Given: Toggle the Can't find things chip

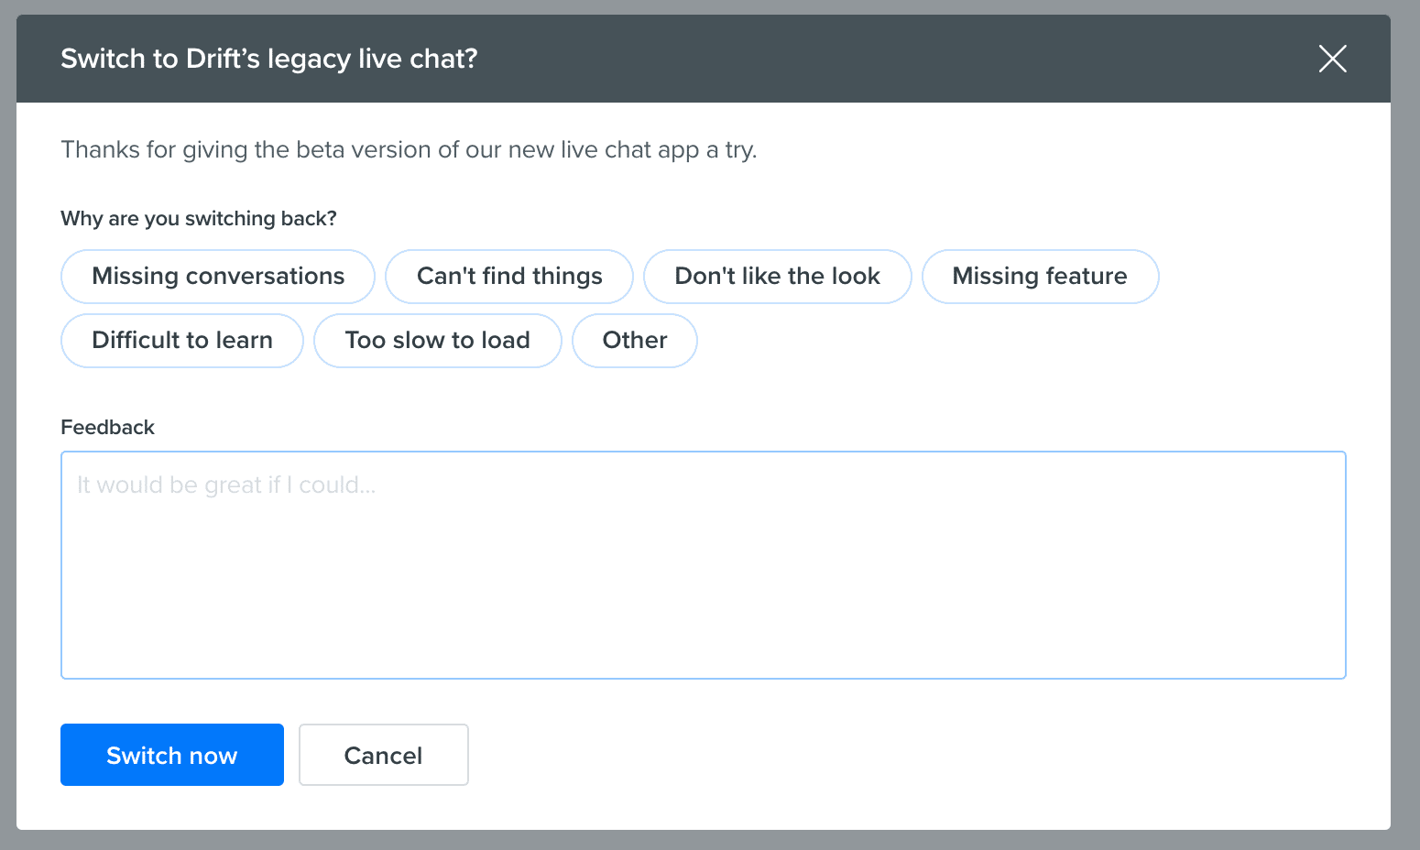Looking at the screenshot, I should coord(509,277).
